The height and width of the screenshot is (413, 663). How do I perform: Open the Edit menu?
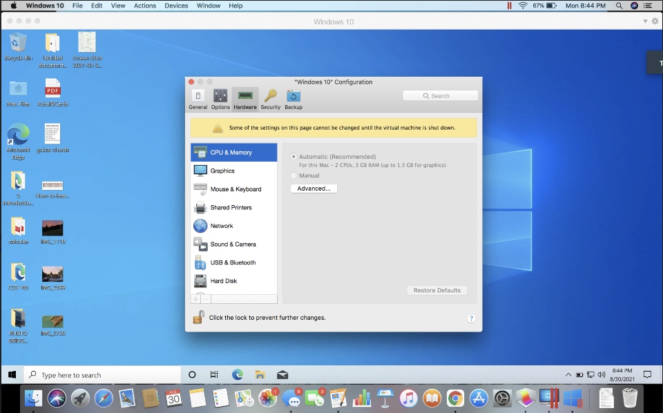[x=97, y=6]
